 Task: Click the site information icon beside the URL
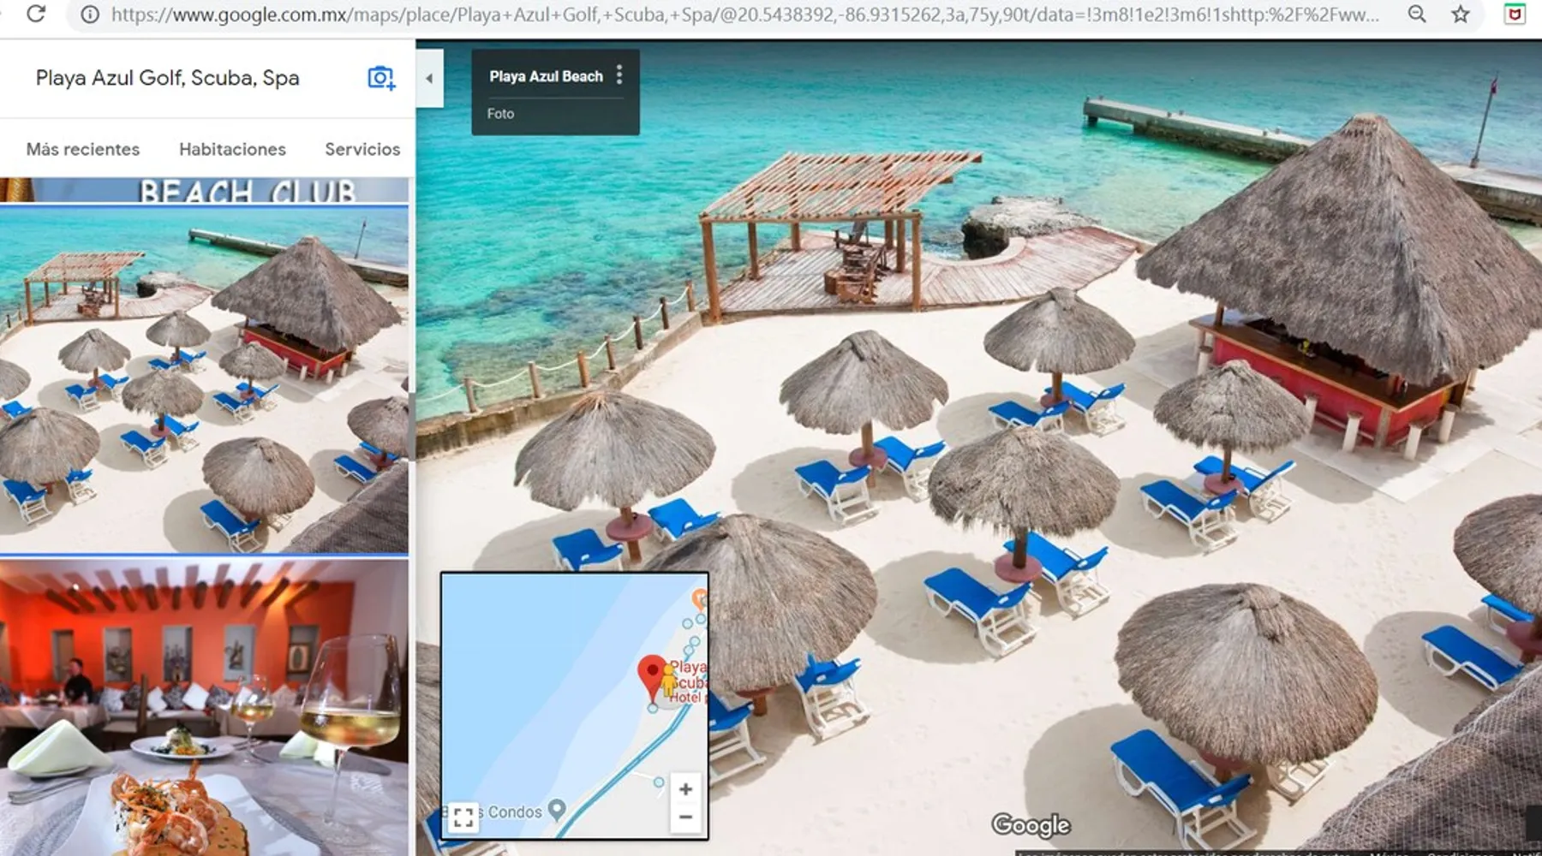pos(90,15)
